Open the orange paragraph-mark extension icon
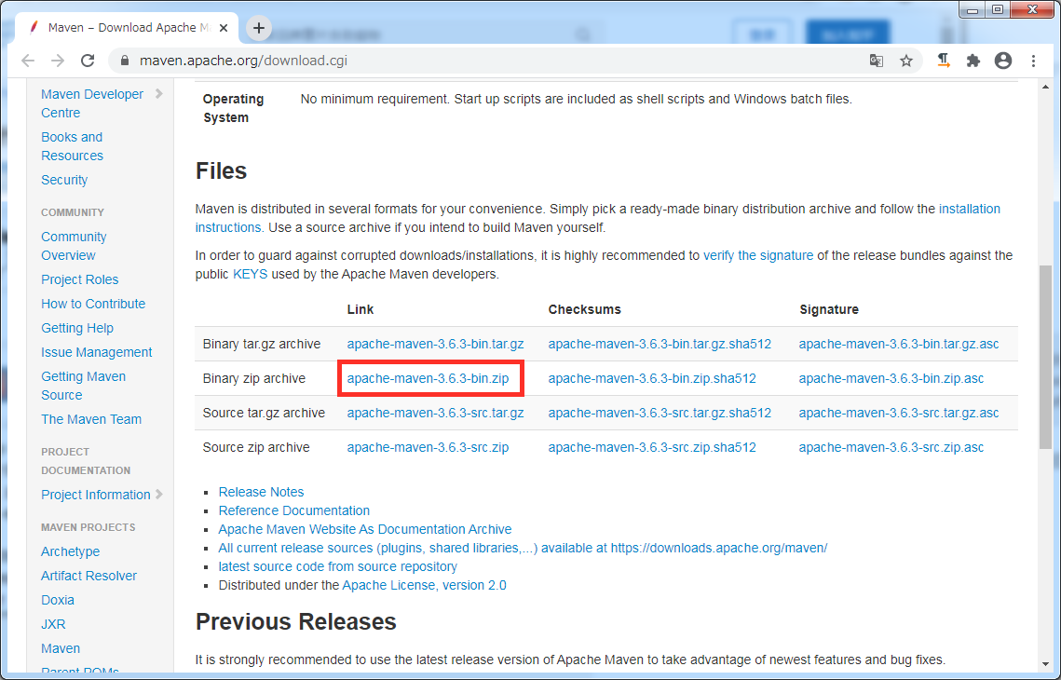The image size is (1061, 680). tap(944, 61)
